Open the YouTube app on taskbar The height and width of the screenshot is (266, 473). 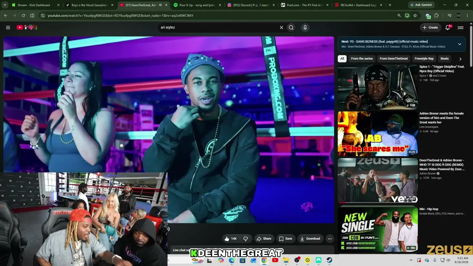(x=275, y=260)
